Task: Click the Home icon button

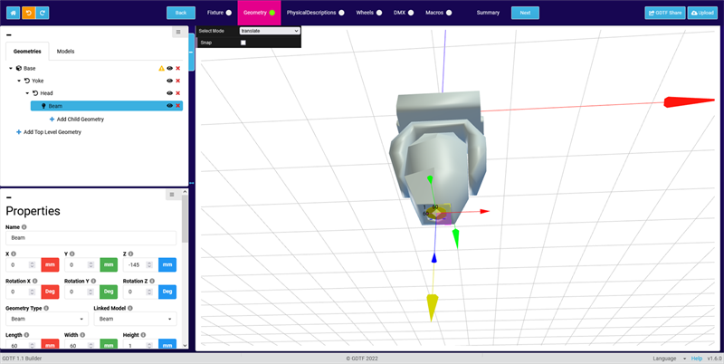Action: tap(14, 13)
